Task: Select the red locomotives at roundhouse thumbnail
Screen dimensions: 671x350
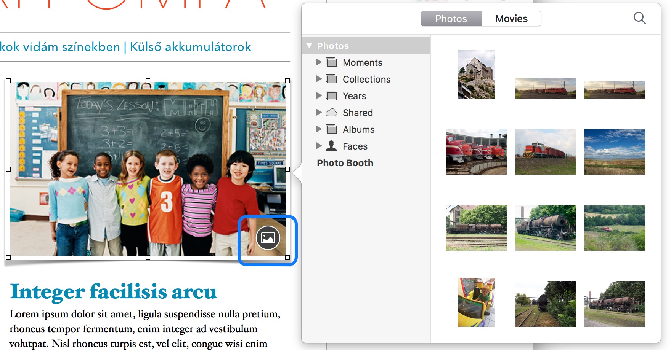Action: [476, 152]
